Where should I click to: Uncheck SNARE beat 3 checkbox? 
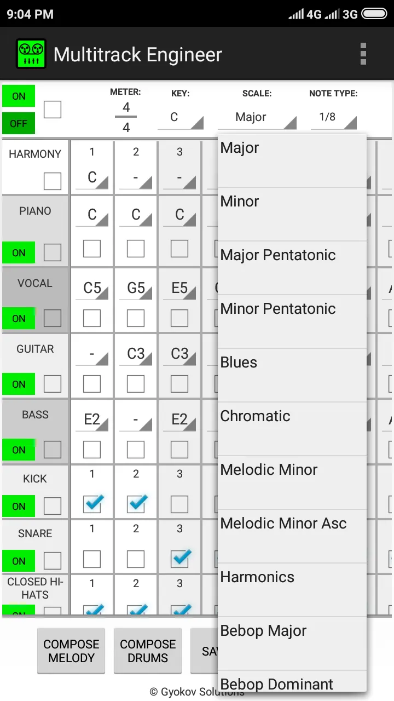point(179,558)
